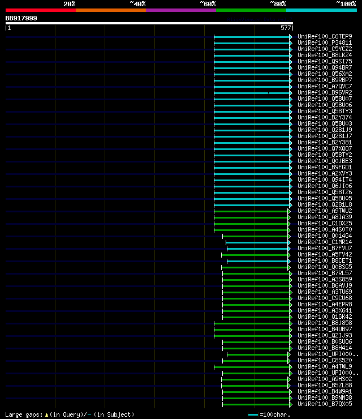Select the UniRef100_A2XVY3 label
The width and height of the screenshot is (362, 419).
point(325,174)
